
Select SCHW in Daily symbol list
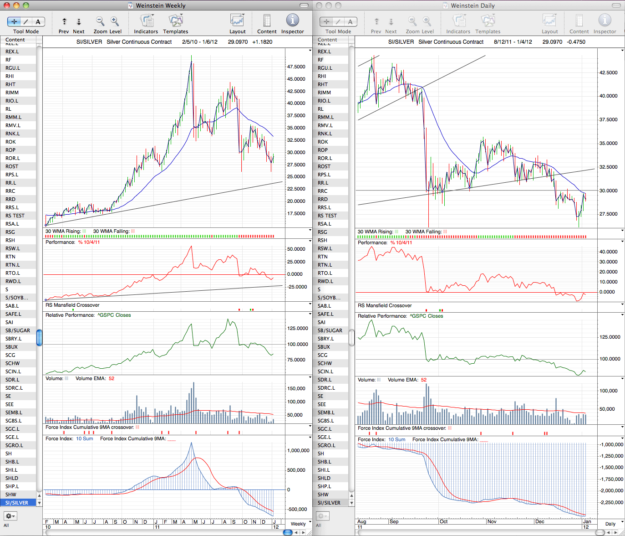[x=330, y=363]
